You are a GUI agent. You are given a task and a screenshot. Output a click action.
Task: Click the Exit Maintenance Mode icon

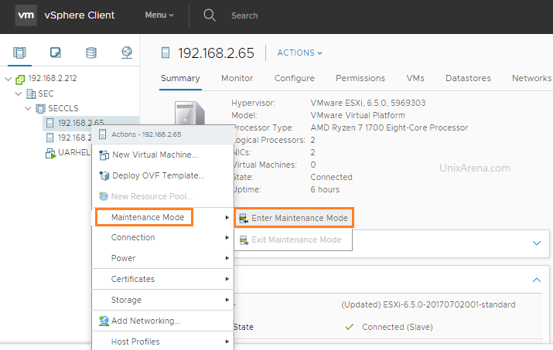point(244,240)
